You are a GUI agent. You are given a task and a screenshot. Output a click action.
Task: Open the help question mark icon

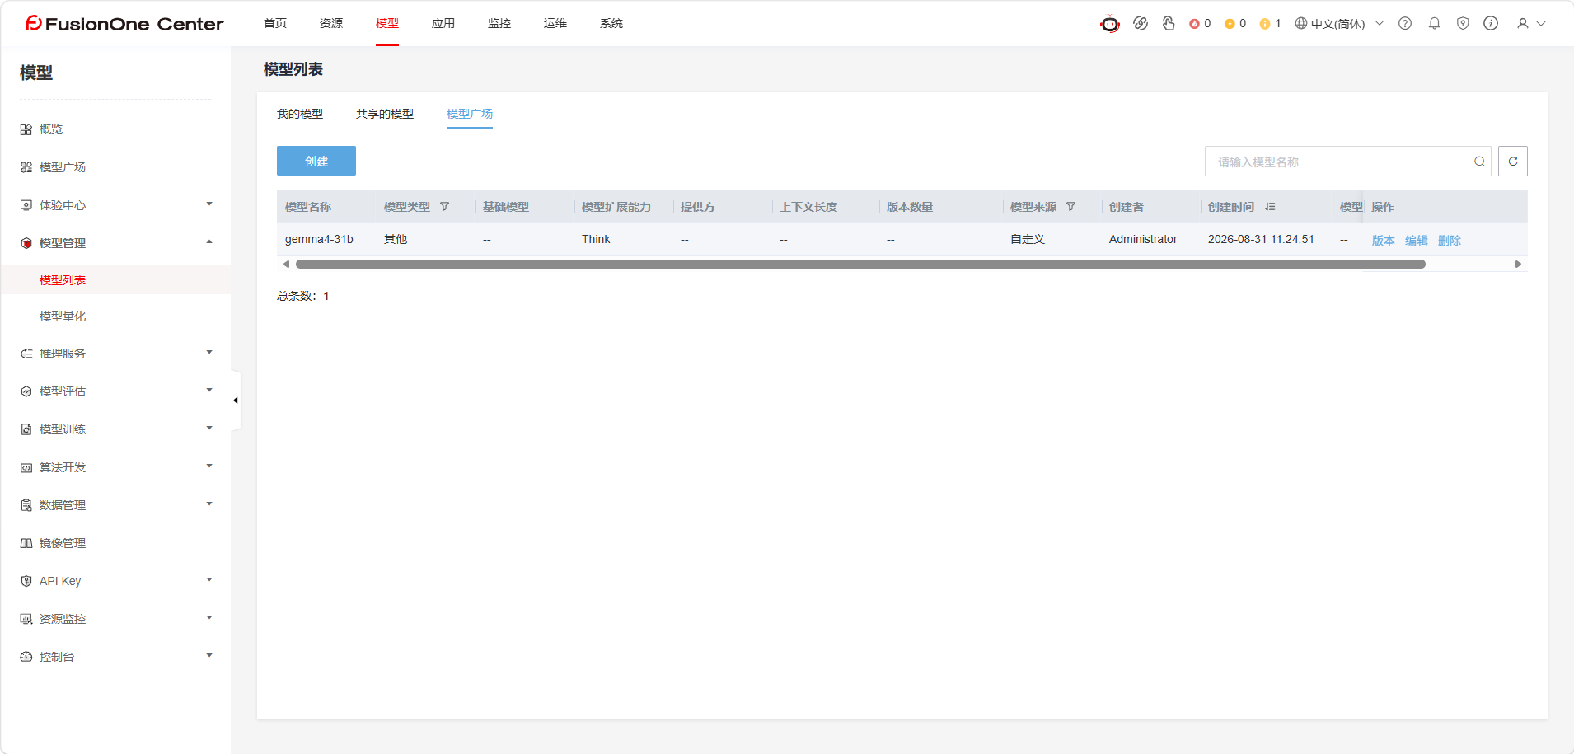click(1405, 23)
